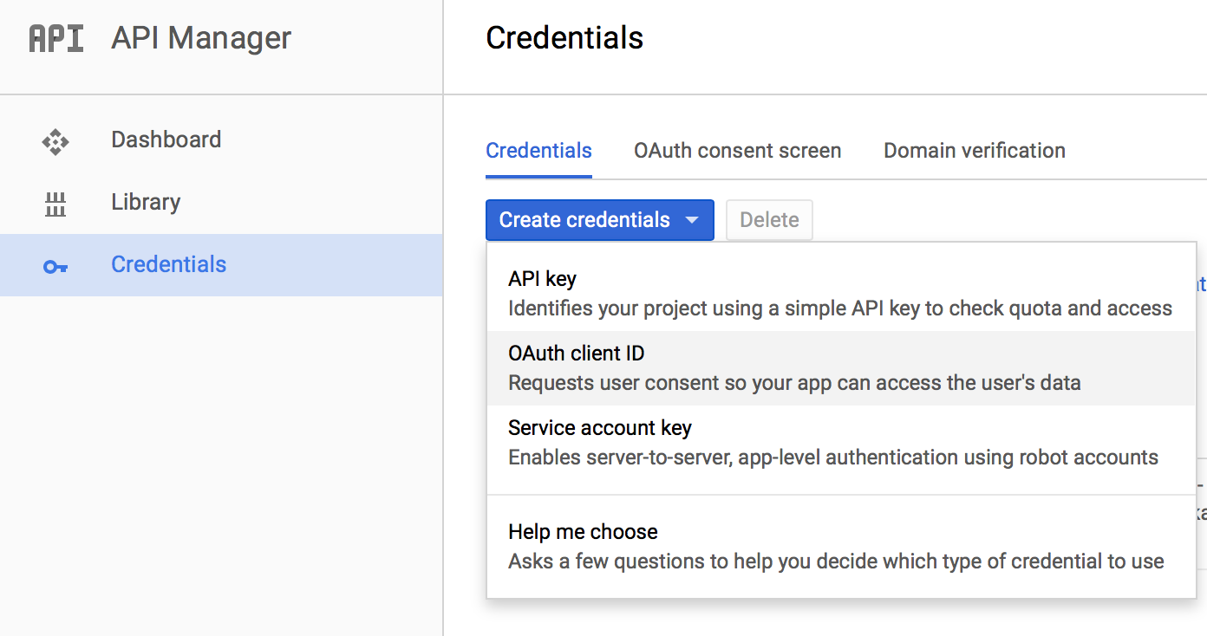Choose the Help me choose option
This screenshot has height=636, width=1207.
click(583, 532)
